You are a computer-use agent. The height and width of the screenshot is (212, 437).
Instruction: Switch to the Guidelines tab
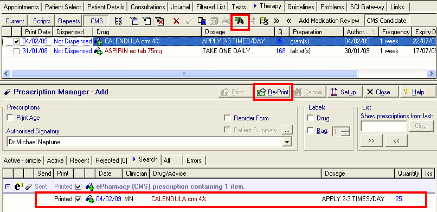tap(301, 7)
